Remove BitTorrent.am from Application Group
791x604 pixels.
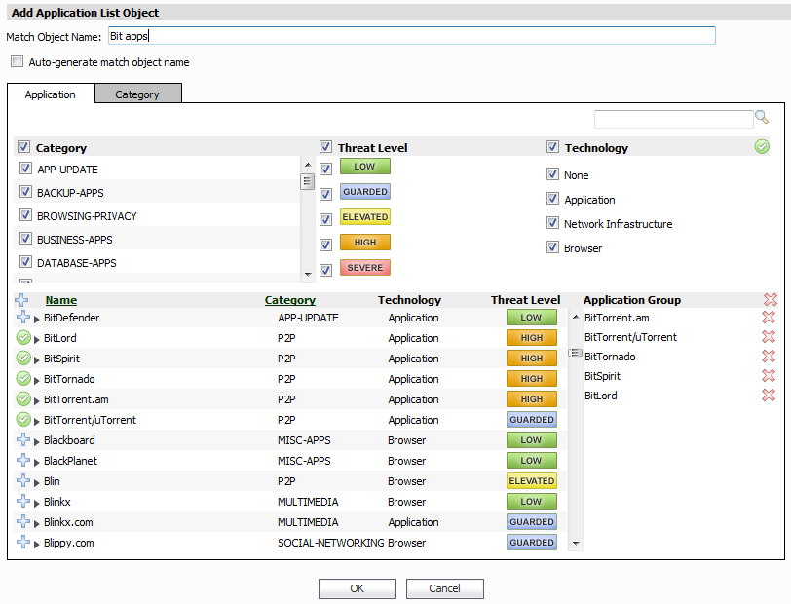[769, 318]
